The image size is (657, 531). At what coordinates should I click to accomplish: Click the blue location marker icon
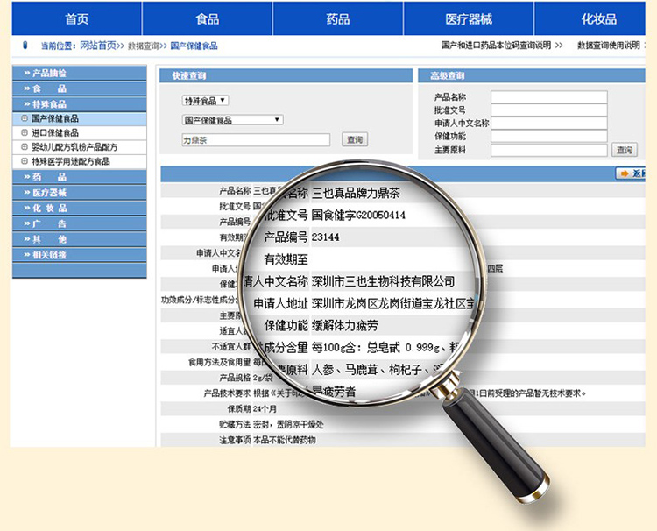pos(25,46)
